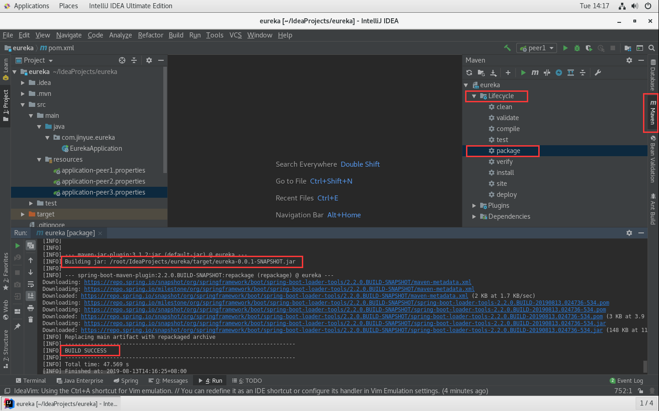Expand the target folder in Project tree
659x411 pixels.
[x=23, y=214]
